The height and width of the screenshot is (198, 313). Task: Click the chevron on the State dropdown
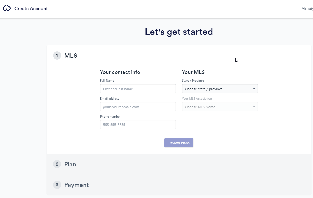(x=254, y=89)
